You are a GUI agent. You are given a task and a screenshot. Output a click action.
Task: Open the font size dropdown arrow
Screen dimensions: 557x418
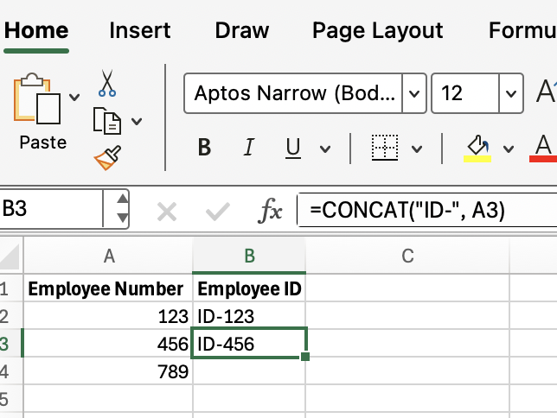tap(511, 93)
